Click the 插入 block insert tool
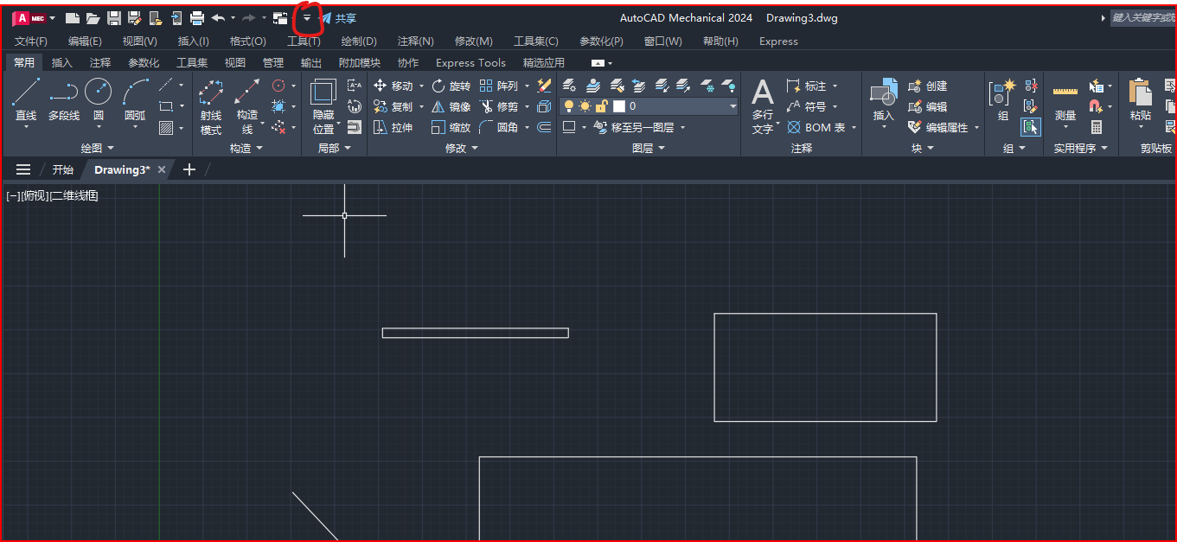Viewport: 1177px width, 542px height. pyautogui.click(x=883, y=104)
